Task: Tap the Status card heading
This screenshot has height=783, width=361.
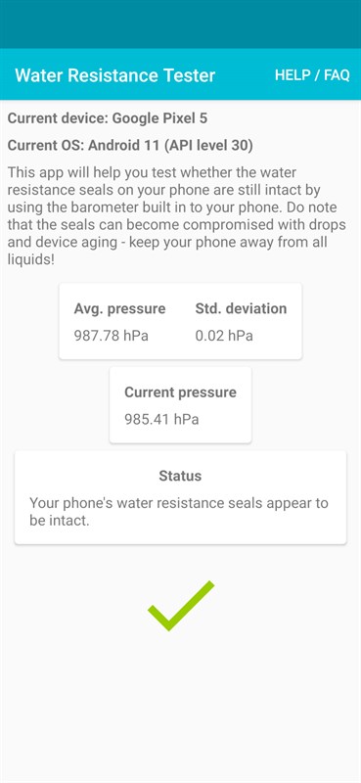Action: coord(180,476)
